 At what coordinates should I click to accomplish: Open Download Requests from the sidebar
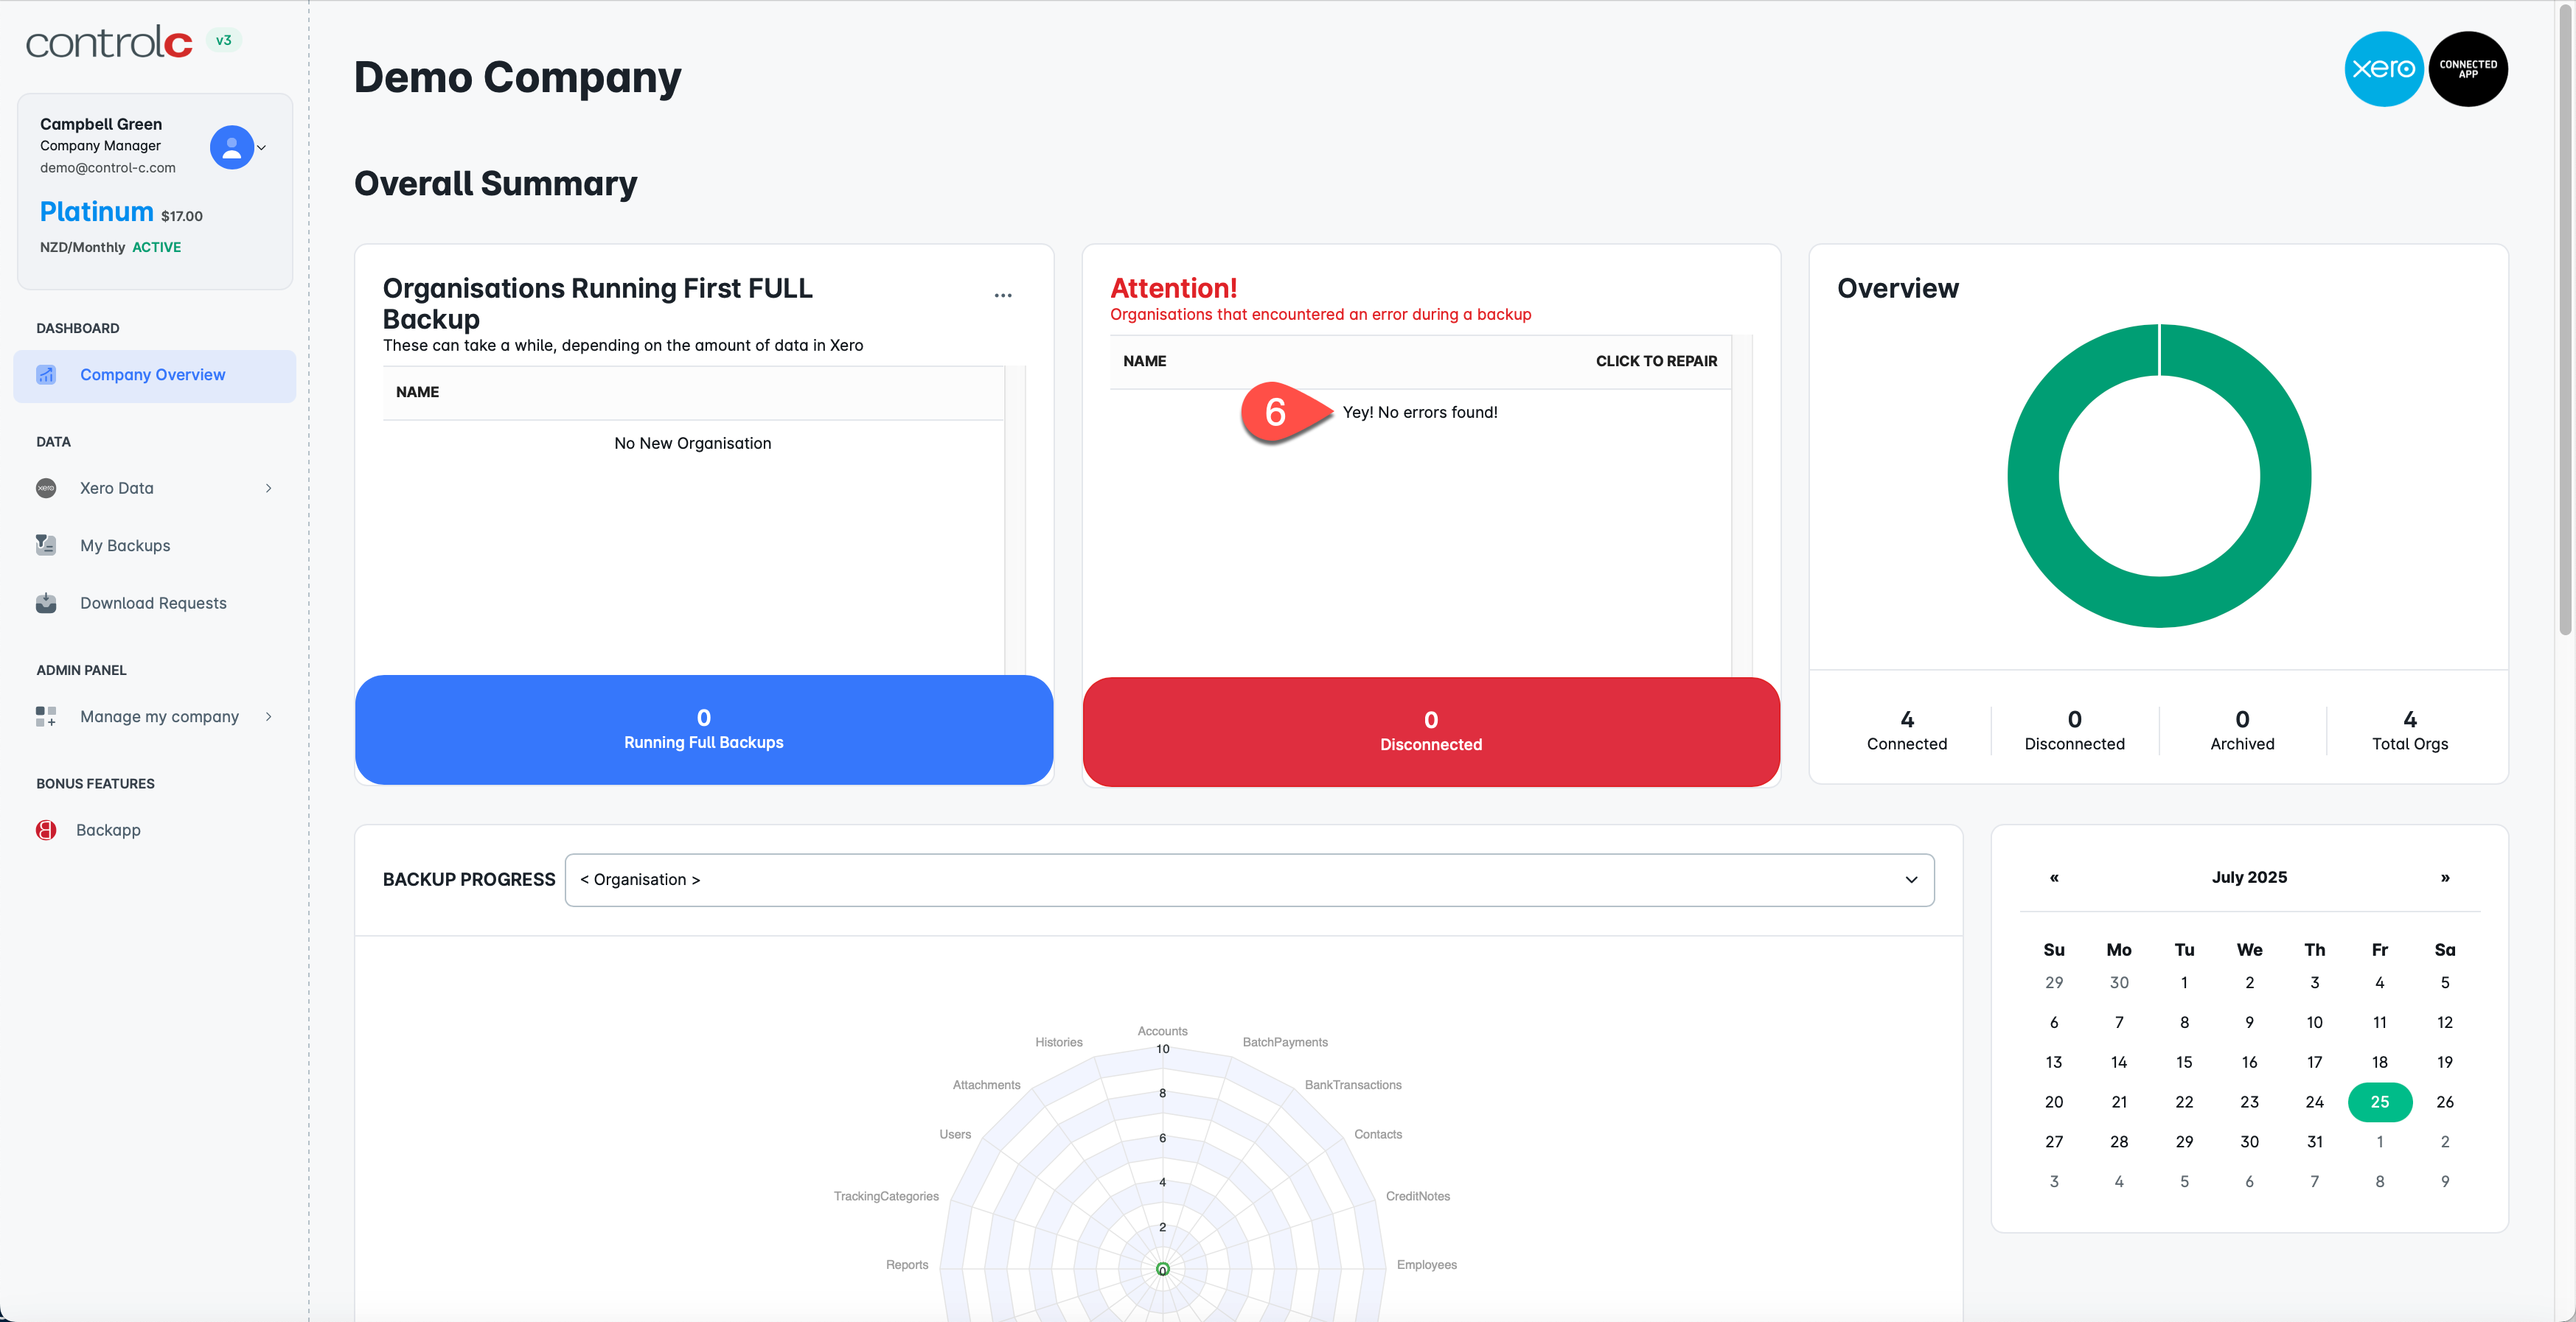(153, 604)
